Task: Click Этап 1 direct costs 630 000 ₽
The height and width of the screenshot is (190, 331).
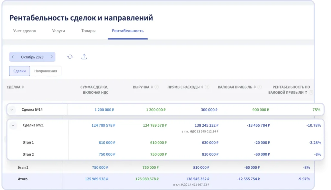Action: click(x=210, y=143)
